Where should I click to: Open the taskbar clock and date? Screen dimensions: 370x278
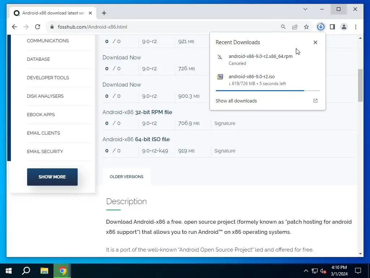coord(339,271)
